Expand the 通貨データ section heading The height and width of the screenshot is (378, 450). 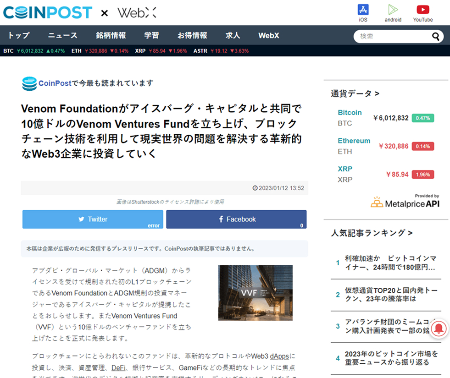(x=355, y=93)
